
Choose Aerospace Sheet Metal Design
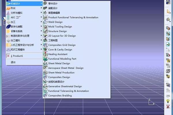pyautogui.click(x=77, y=68)
